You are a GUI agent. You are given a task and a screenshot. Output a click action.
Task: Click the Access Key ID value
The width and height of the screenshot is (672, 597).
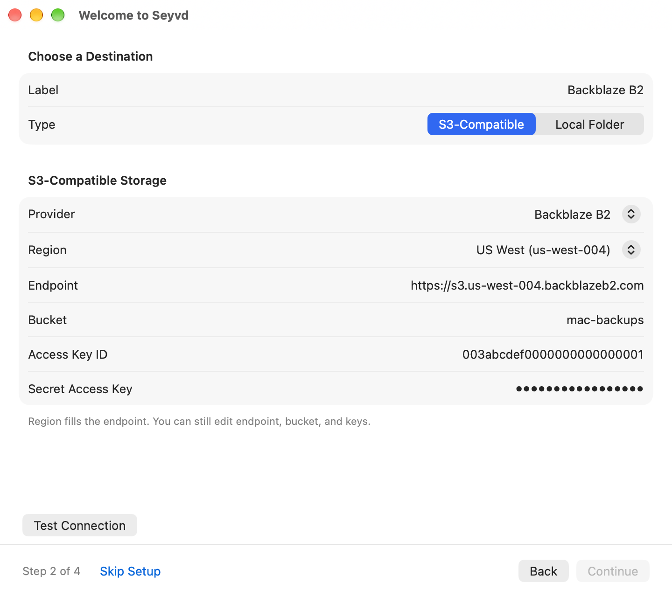coord(553,354)
